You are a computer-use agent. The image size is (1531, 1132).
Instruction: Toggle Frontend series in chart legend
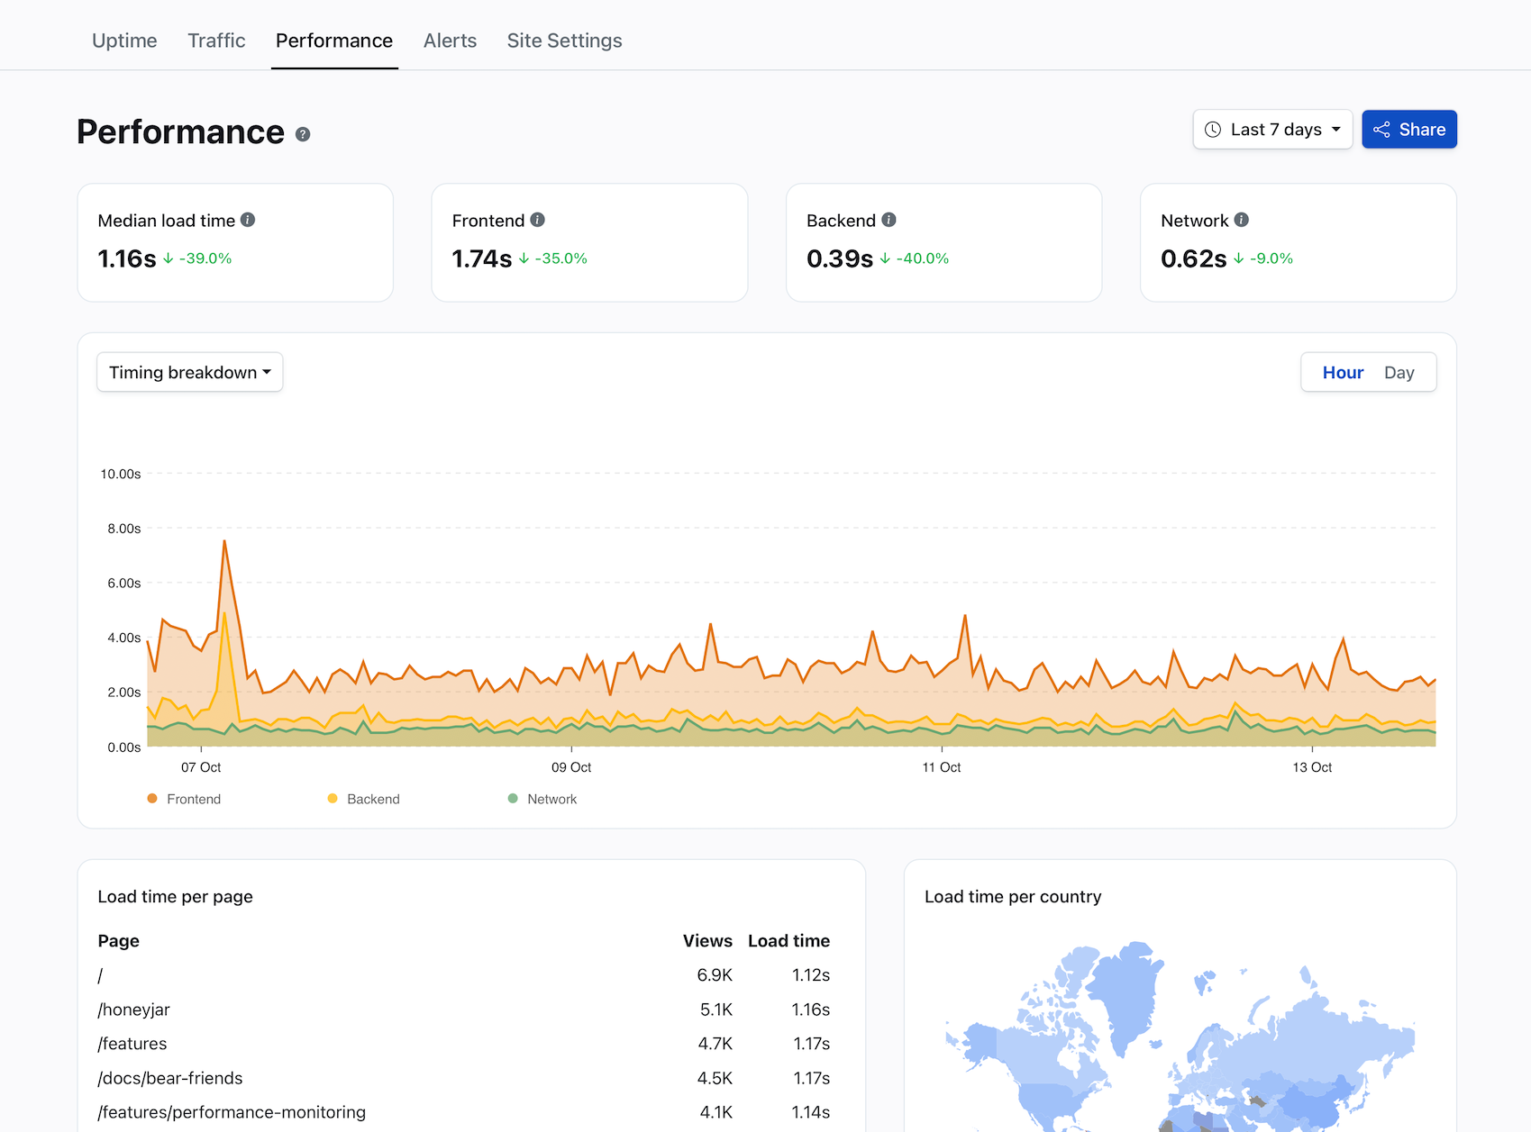click(185, 799)
